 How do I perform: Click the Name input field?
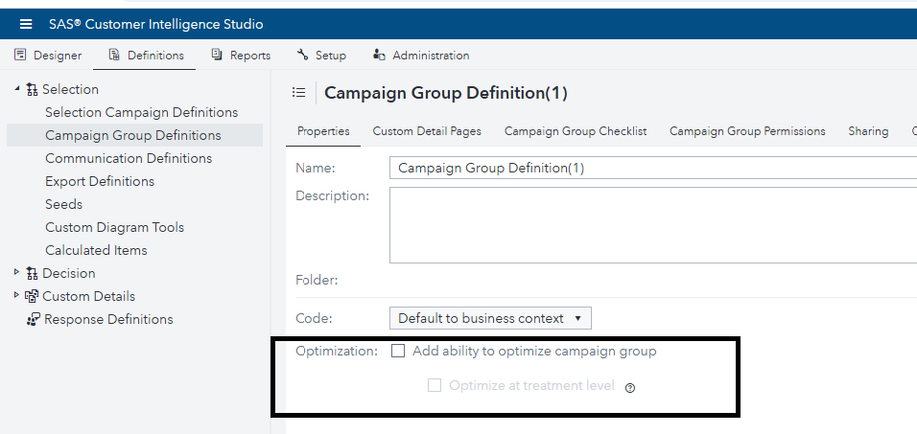click(652, 169)
